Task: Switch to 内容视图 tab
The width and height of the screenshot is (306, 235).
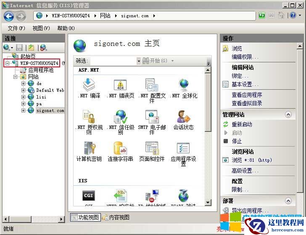Action: pos(116,217)
